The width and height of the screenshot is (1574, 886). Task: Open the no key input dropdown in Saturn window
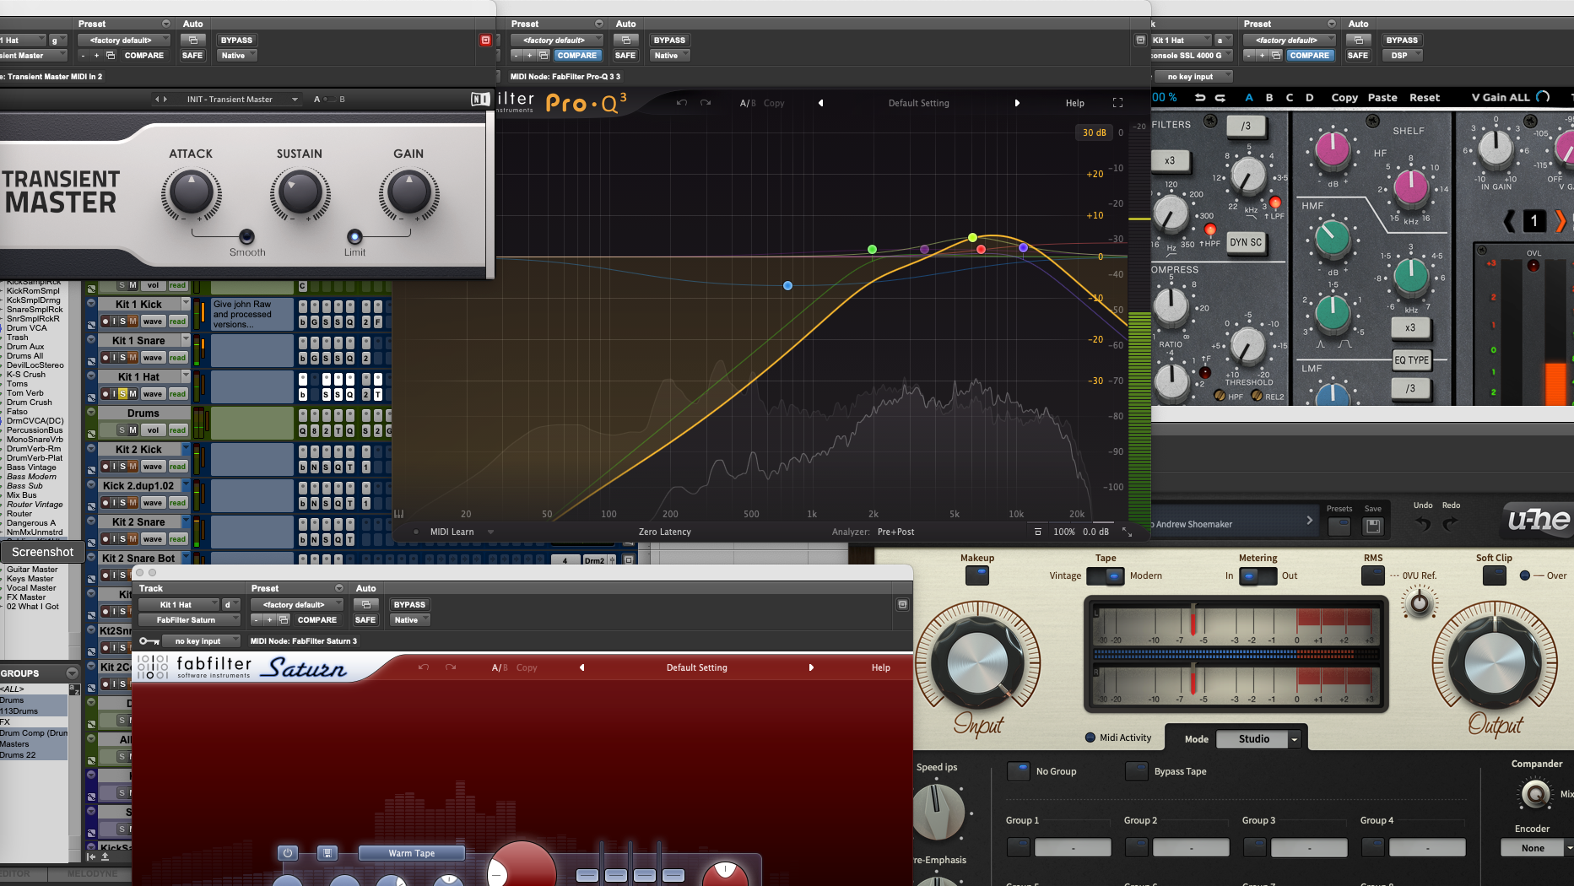pyautogui.click(x=201, y=641)
